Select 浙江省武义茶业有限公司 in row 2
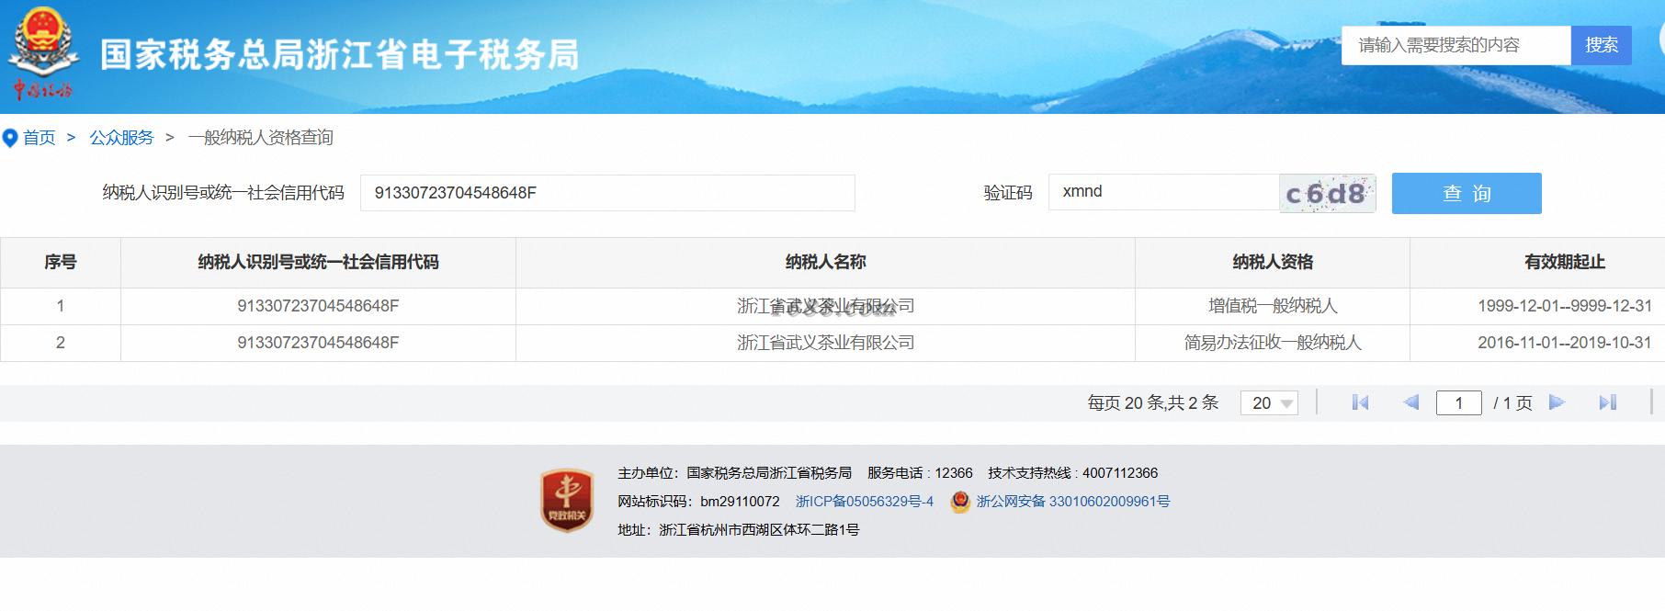This screenshot has width=1665, height=611. pyautogui.click(x=825, y=343)
